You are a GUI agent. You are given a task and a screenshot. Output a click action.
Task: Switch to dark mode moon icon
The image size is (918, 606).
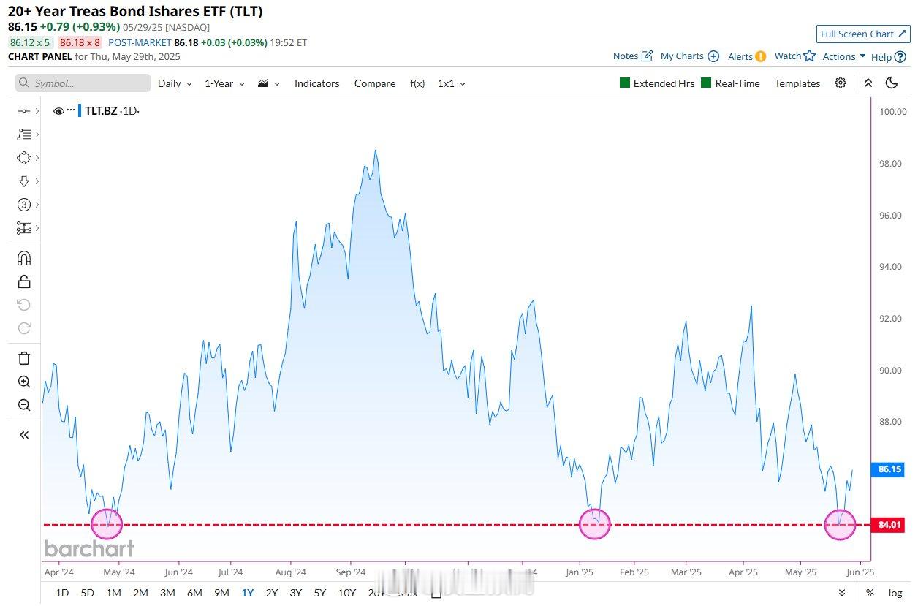click(892, 83)
